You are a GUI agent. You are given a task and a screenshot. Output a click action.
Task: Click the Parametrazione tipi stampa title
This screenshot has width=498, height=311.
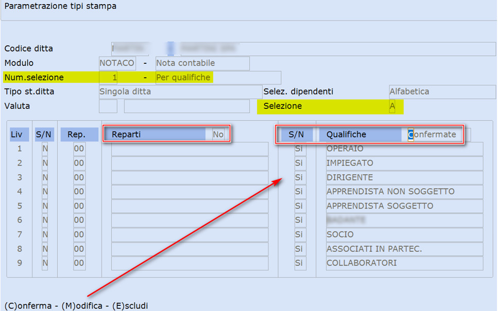point(60,6)
